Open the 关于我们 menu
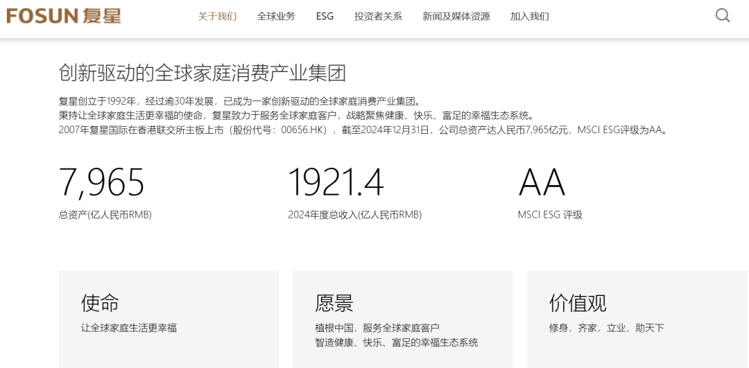Image resolution: width=749 pixels, height=368 pixels. [217, 16]
